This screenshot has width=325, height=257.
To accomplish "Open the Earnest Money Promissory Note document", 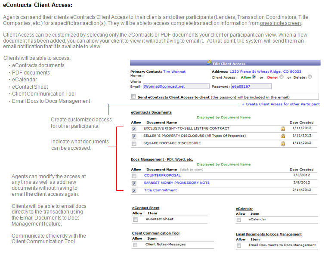I will tap(176, 183).
